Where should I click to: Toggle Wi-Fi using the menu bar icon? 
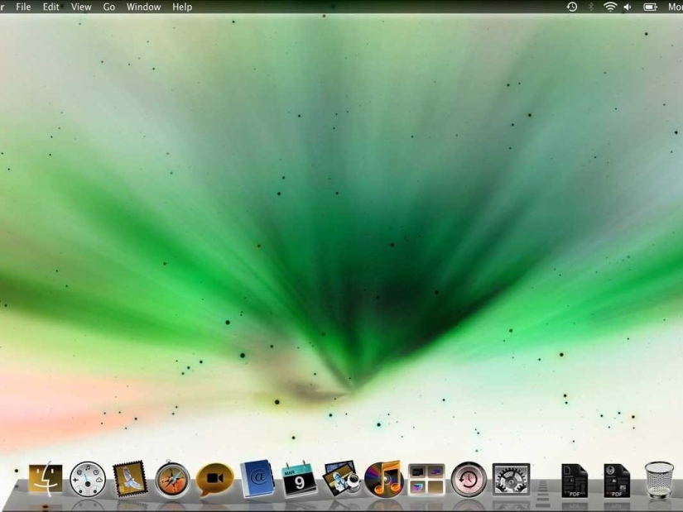610,7
